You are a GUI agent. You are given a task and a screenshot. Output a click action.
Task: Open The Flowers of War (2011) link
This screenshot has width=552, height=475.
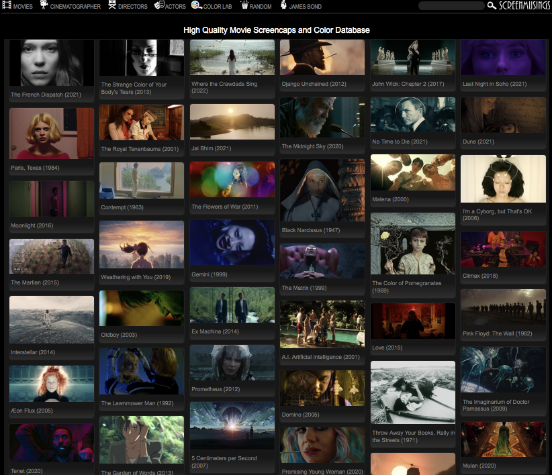point(224,207)
